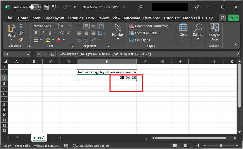Add a new sheet with plus icon
This screenshot has width=243, height=149.
(61, 138)
